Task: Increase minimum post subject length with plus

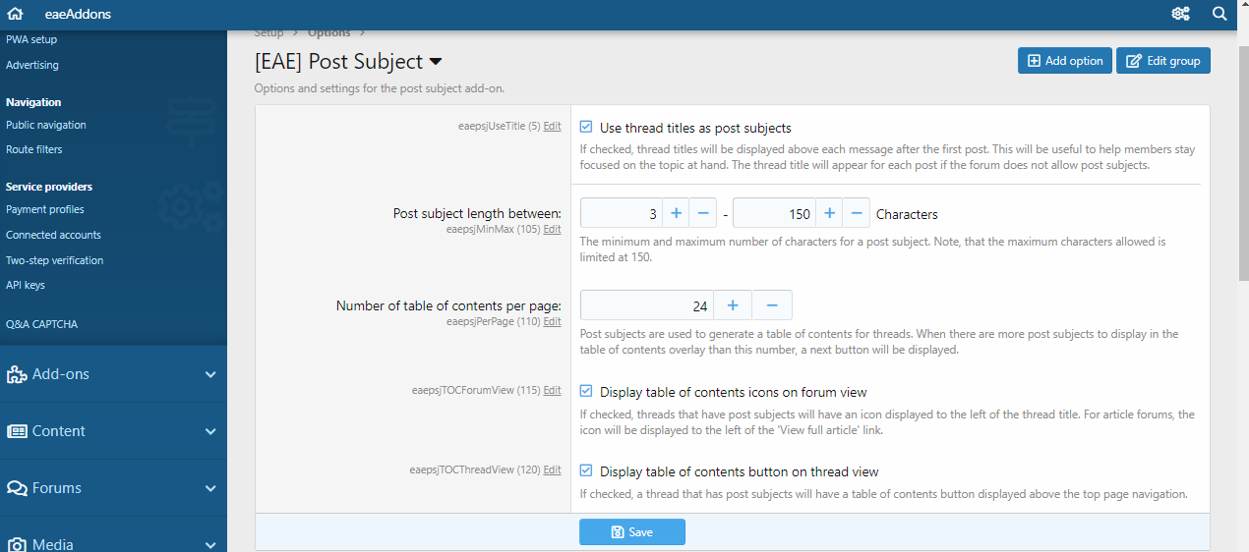Action: [676, 214]
